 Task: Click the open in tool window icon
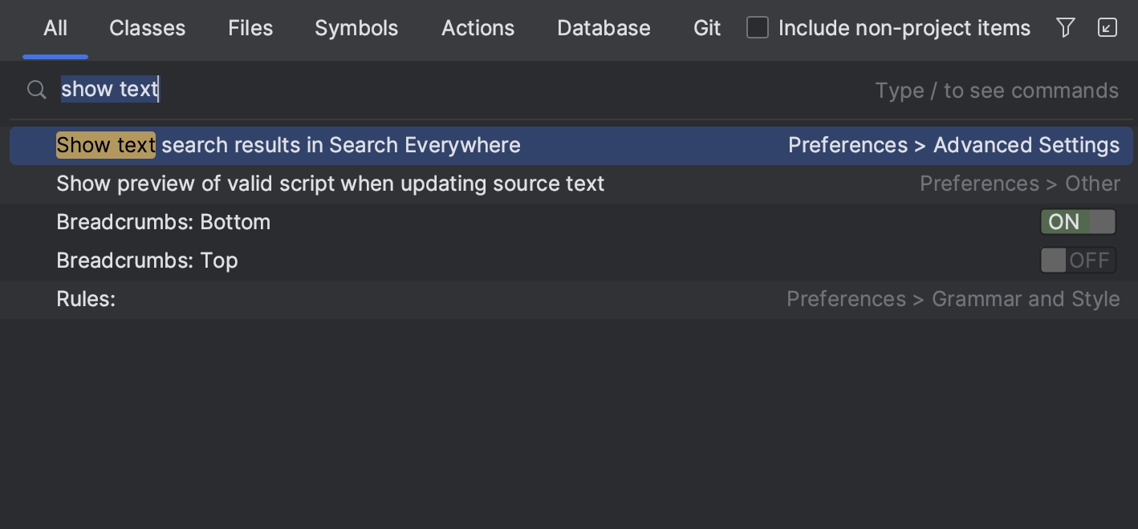point(1107,28)
